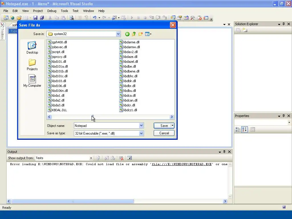Open the Undo history dropdown arrow

[x=99, y=18]
